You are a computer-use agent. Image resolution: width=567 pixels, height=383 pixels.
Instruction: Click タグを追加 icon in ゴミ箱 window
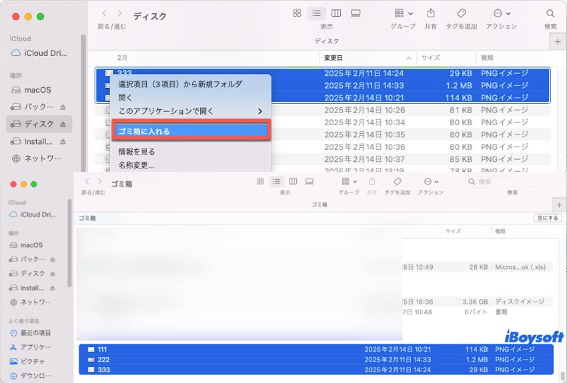(397, 181)
